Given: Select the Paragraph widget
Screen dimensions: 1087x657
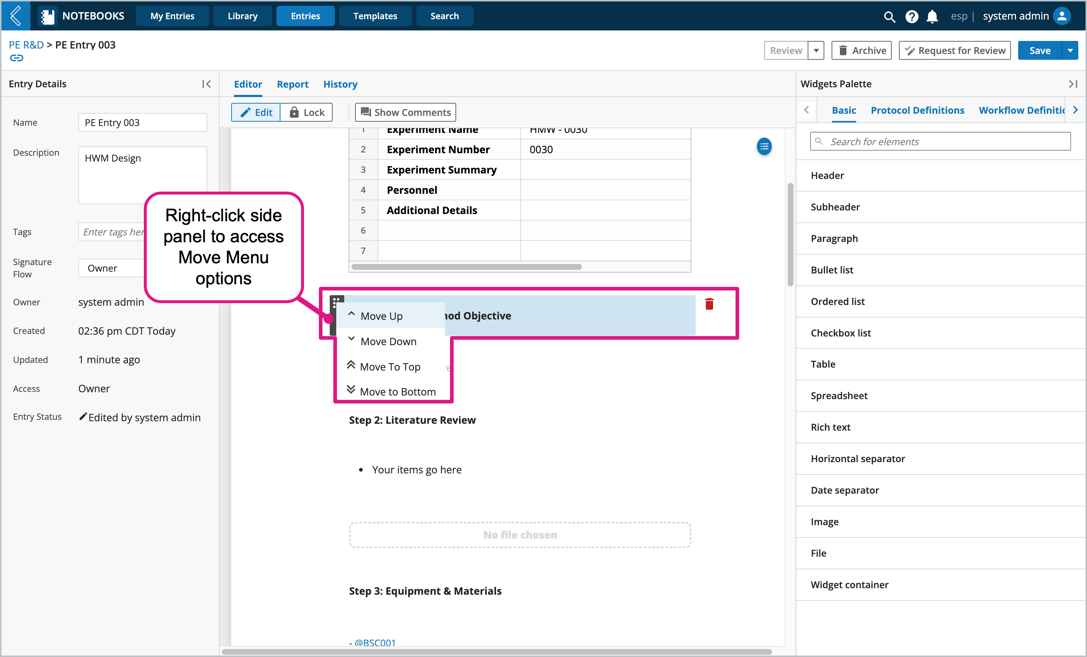Looking at the screenshot, I should click(941, 239).
